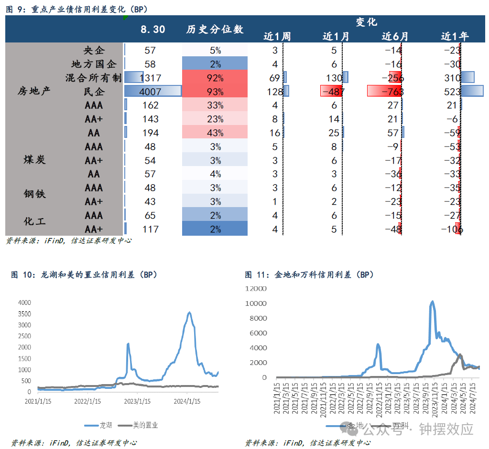489x449 pixels.
Task: Click the 民企 row label
Action: (x=94, y=92)
